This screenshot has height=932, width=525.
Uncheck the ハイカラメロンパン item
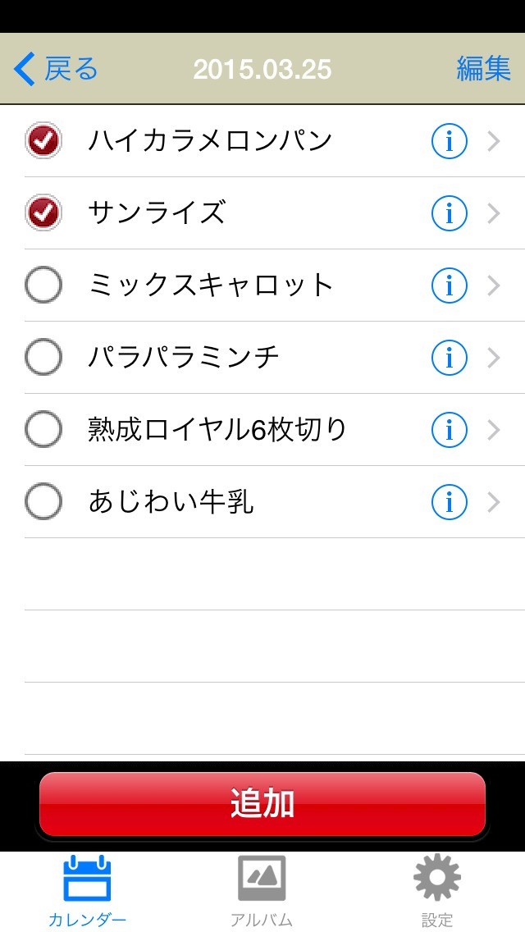[x=43, y=141]
